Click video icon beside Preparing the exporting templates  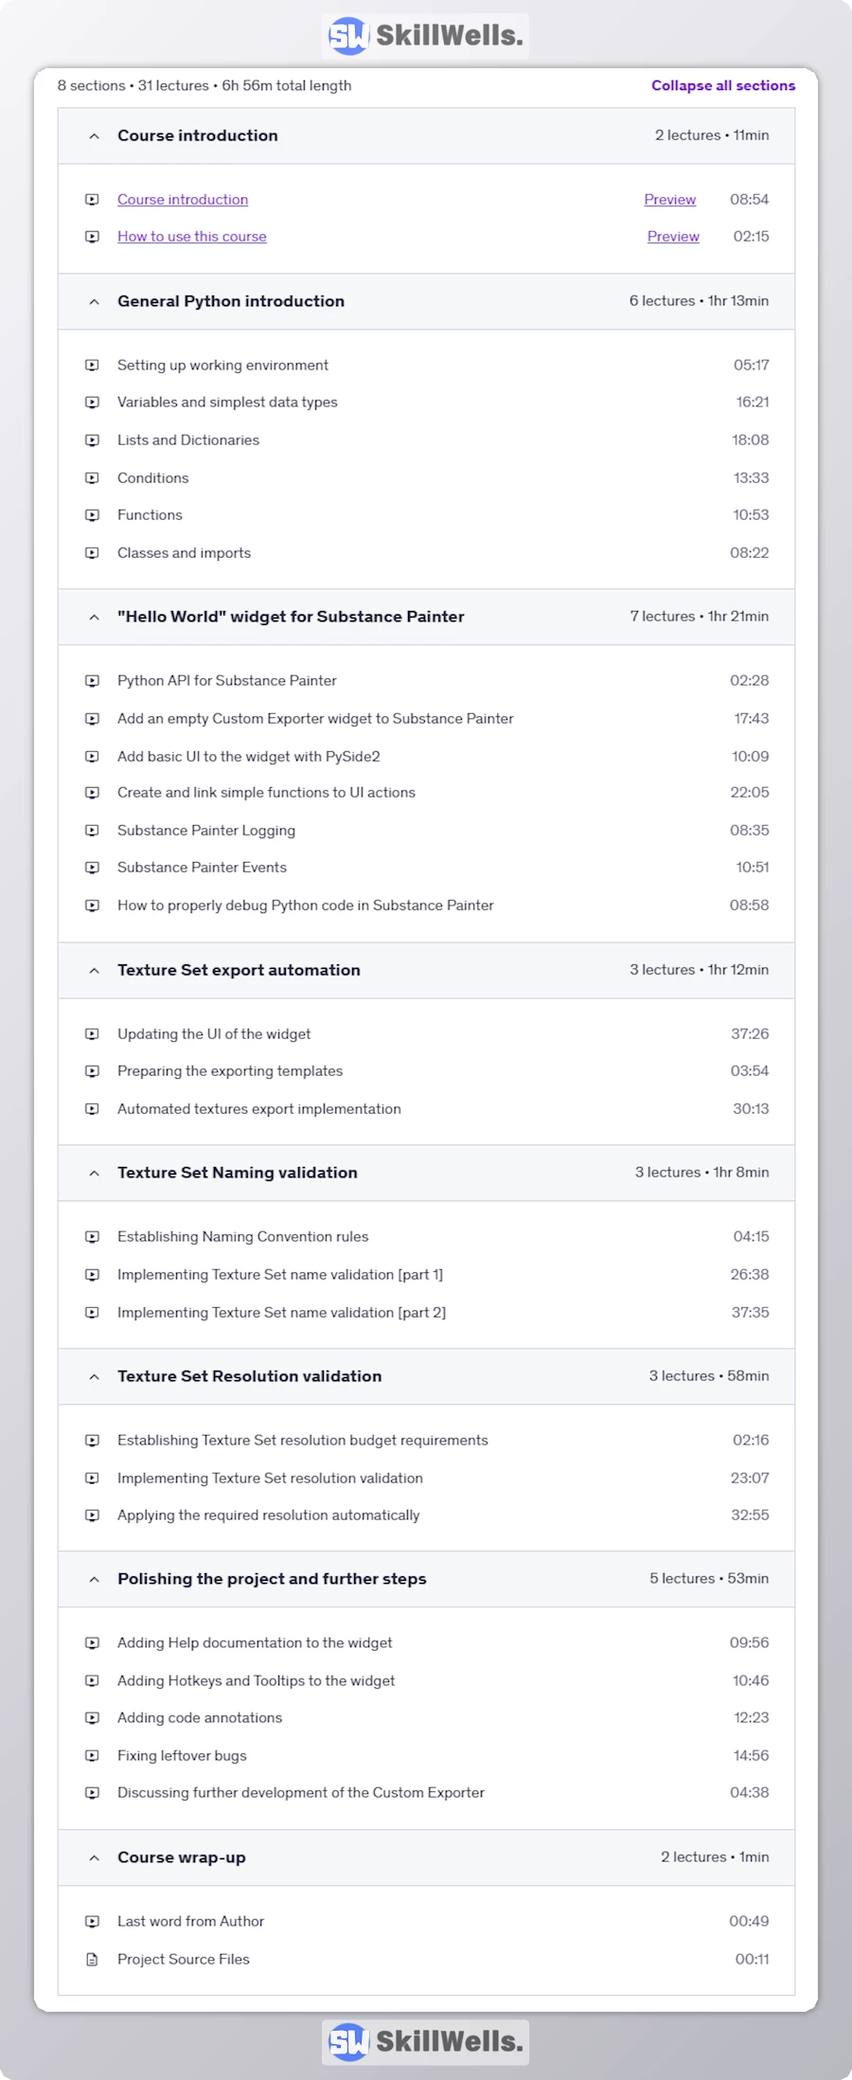coord(92,1071)
